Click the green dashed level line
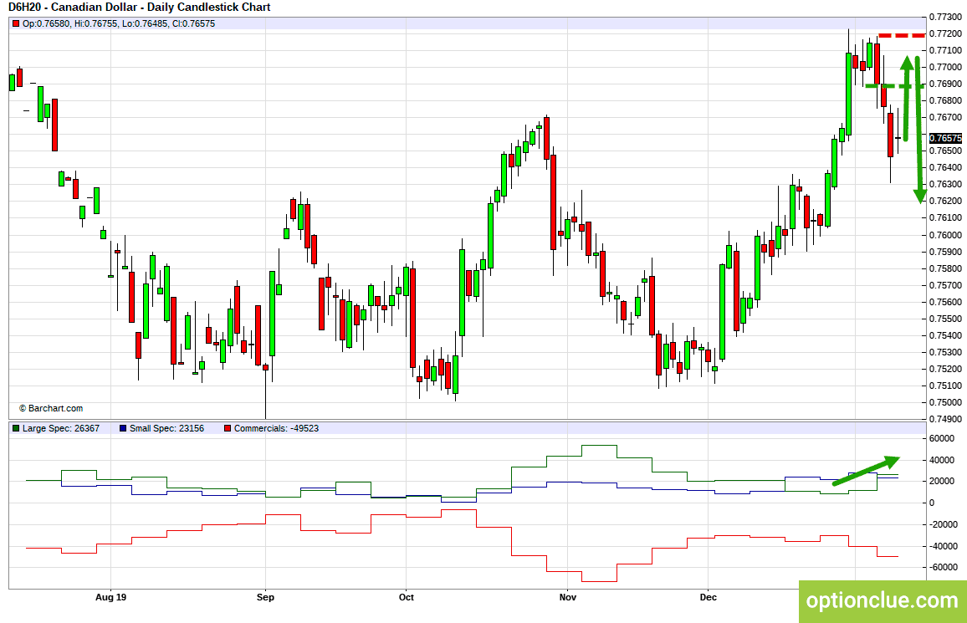Image resolution: width=967 pixels, height=623 pixels. pos(895,85)
